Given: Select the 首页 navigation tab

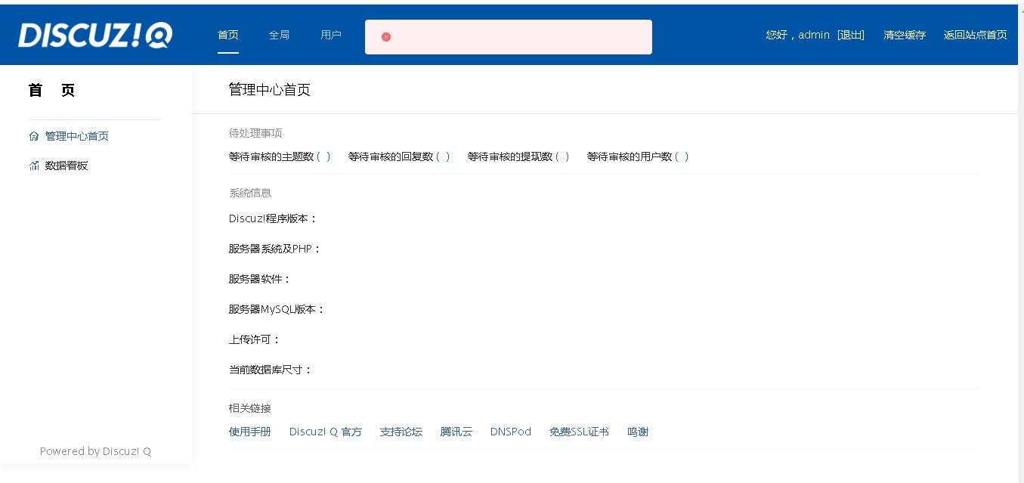Looking at the screenshot, I should click(x=227, y=35).
